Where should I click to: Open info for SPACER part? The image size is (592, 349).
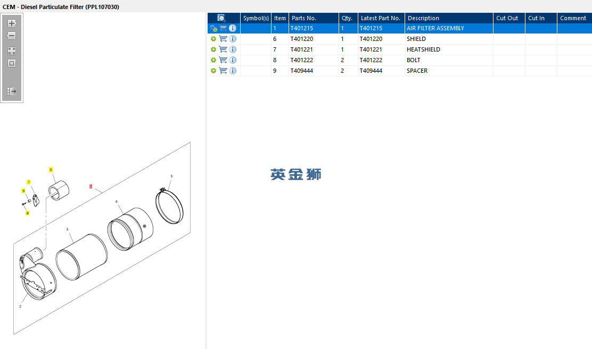click(233, 71)
